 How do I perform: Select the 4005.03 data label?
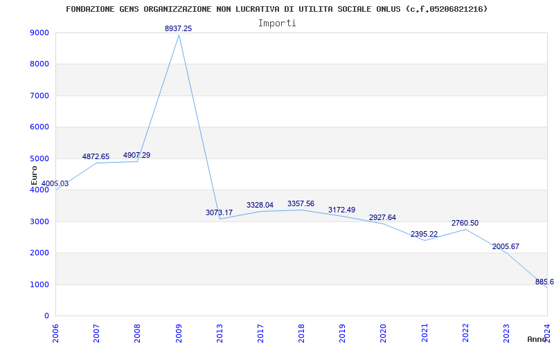click(x=55, y=183)
